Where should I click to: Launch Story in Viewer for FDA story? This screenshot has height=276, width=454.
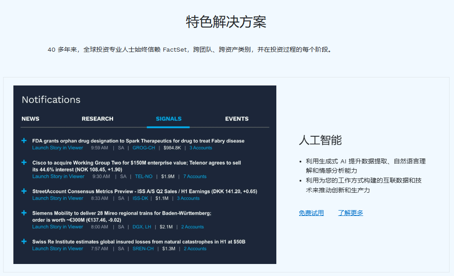(58, 148)
